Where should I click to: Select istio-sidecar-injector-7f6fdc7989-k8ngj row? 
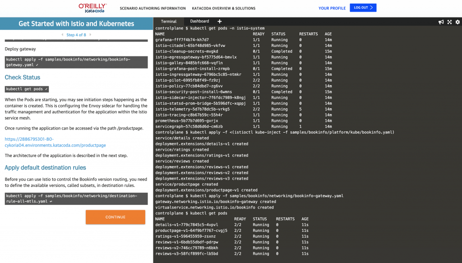coord(244,97)
